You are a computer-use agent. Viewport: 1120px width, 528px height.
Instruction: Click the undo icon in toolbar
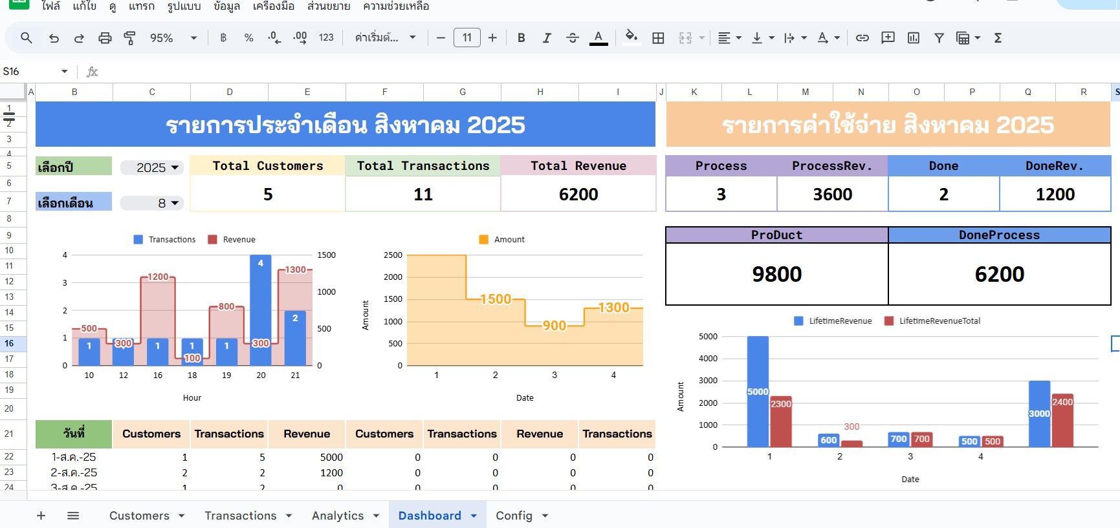point(54,38)
